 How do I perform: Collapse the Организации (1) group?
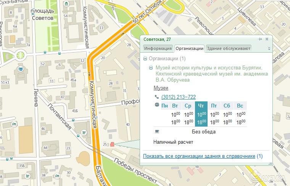[145, 59]
